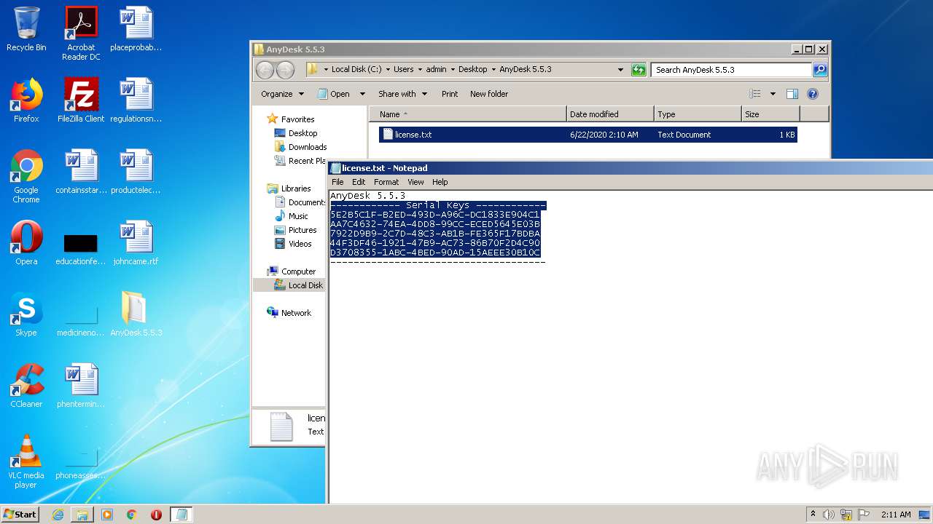
Task: Sort by the Size column header
Action: 770,114
